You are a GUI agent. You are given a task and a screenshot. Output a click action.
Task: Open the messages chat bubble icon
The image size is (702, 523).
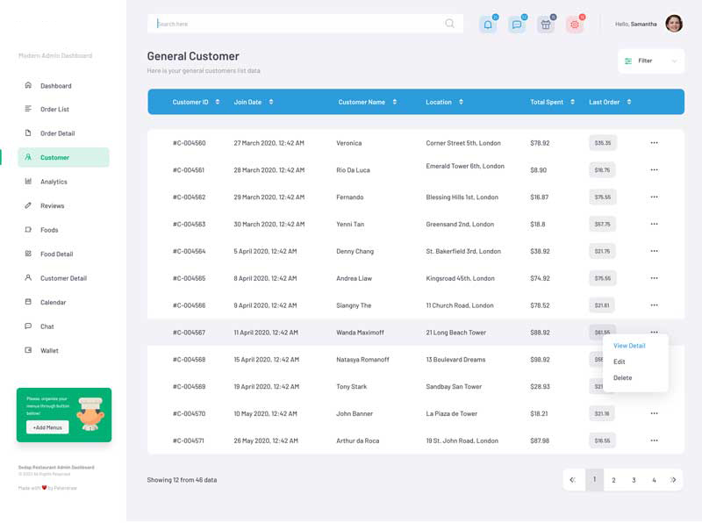coord(517,25)
